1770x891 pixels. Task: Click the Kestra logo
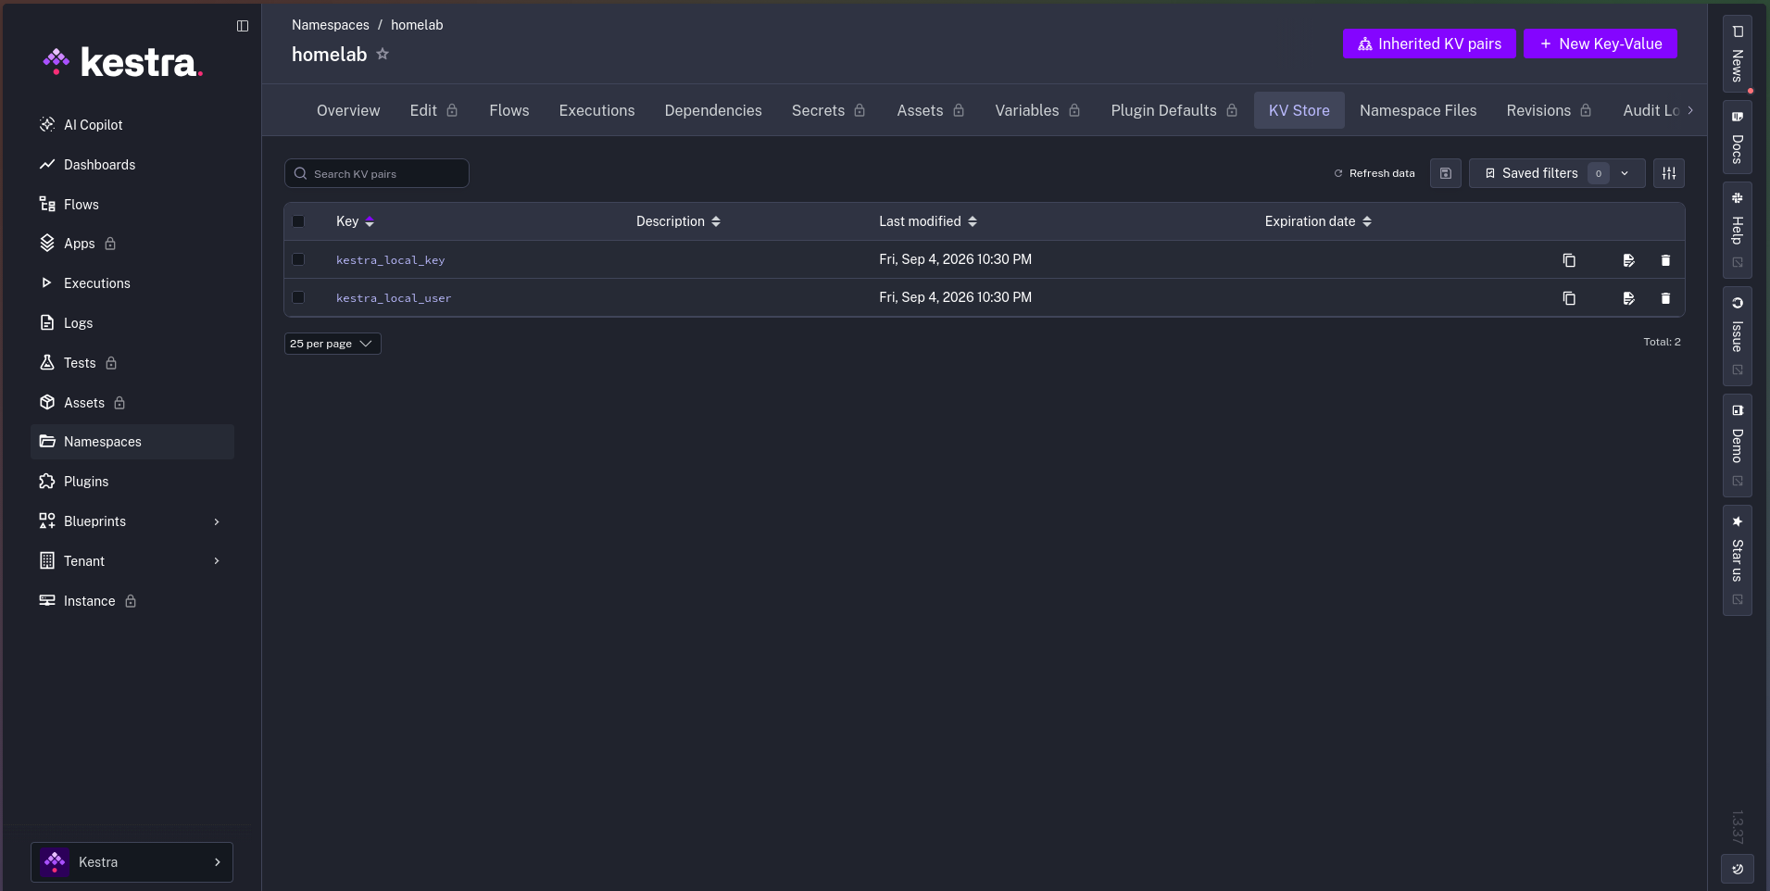click(122, 62)
